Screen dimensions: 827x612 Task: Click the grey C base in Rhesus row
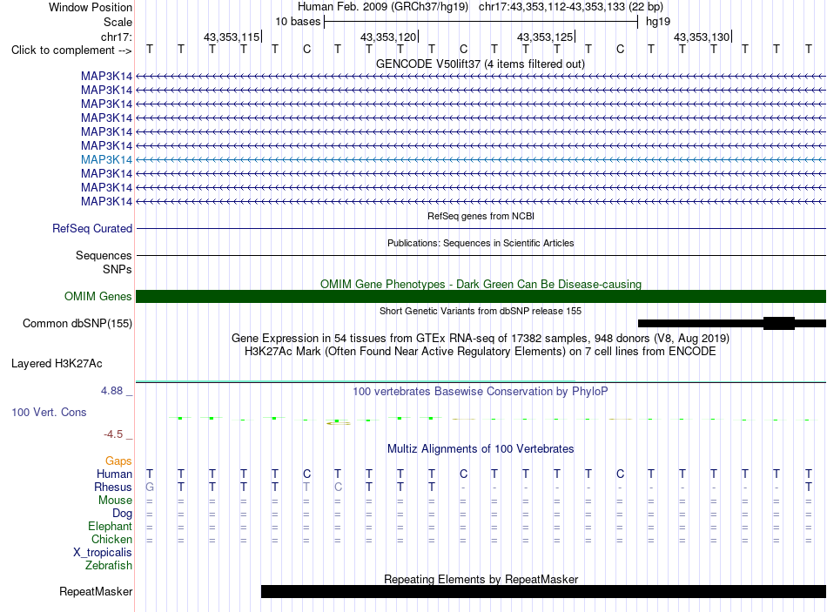point(338,487)
